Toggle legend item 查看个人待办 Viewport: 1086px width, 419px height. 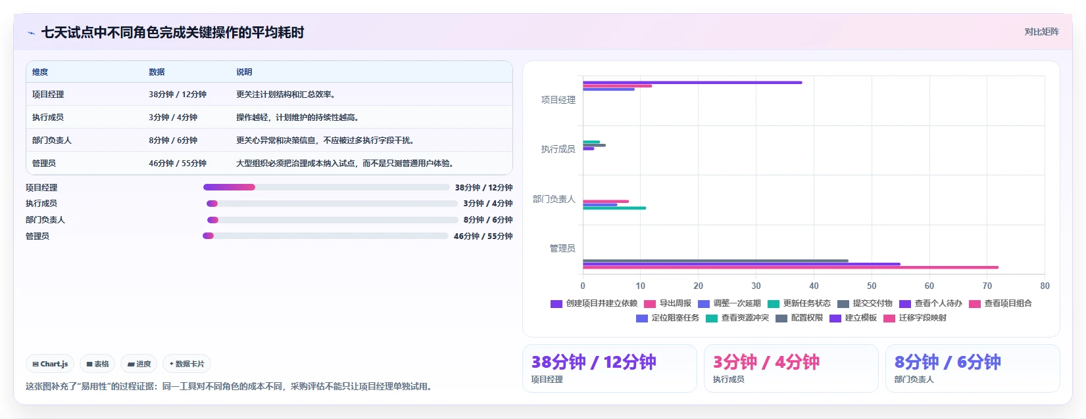[931, 303]
